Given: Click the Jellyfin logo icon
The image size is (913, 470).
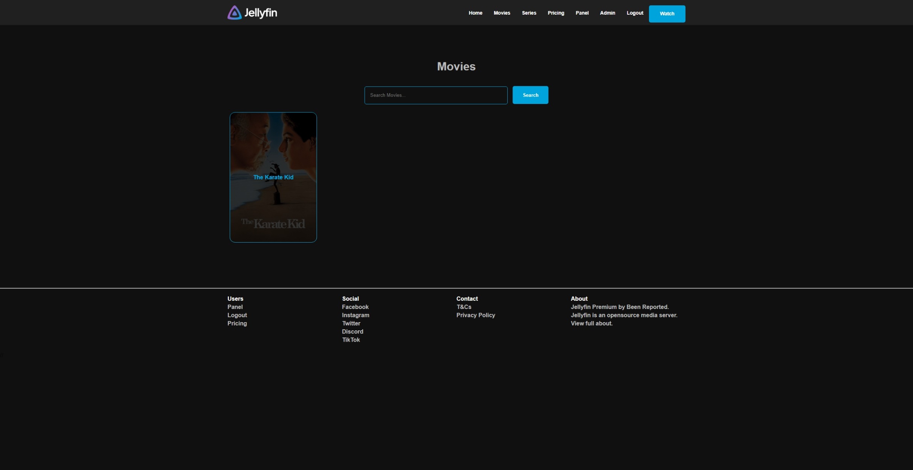Looking at the screenshot, I should (x=234, y=13).
